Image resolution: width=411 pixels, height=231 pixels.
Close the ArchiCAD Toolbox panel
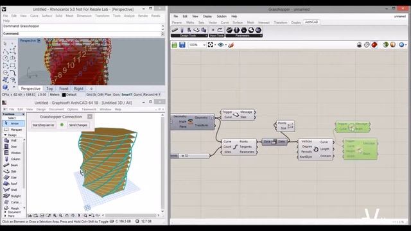(x=23, y=114)
